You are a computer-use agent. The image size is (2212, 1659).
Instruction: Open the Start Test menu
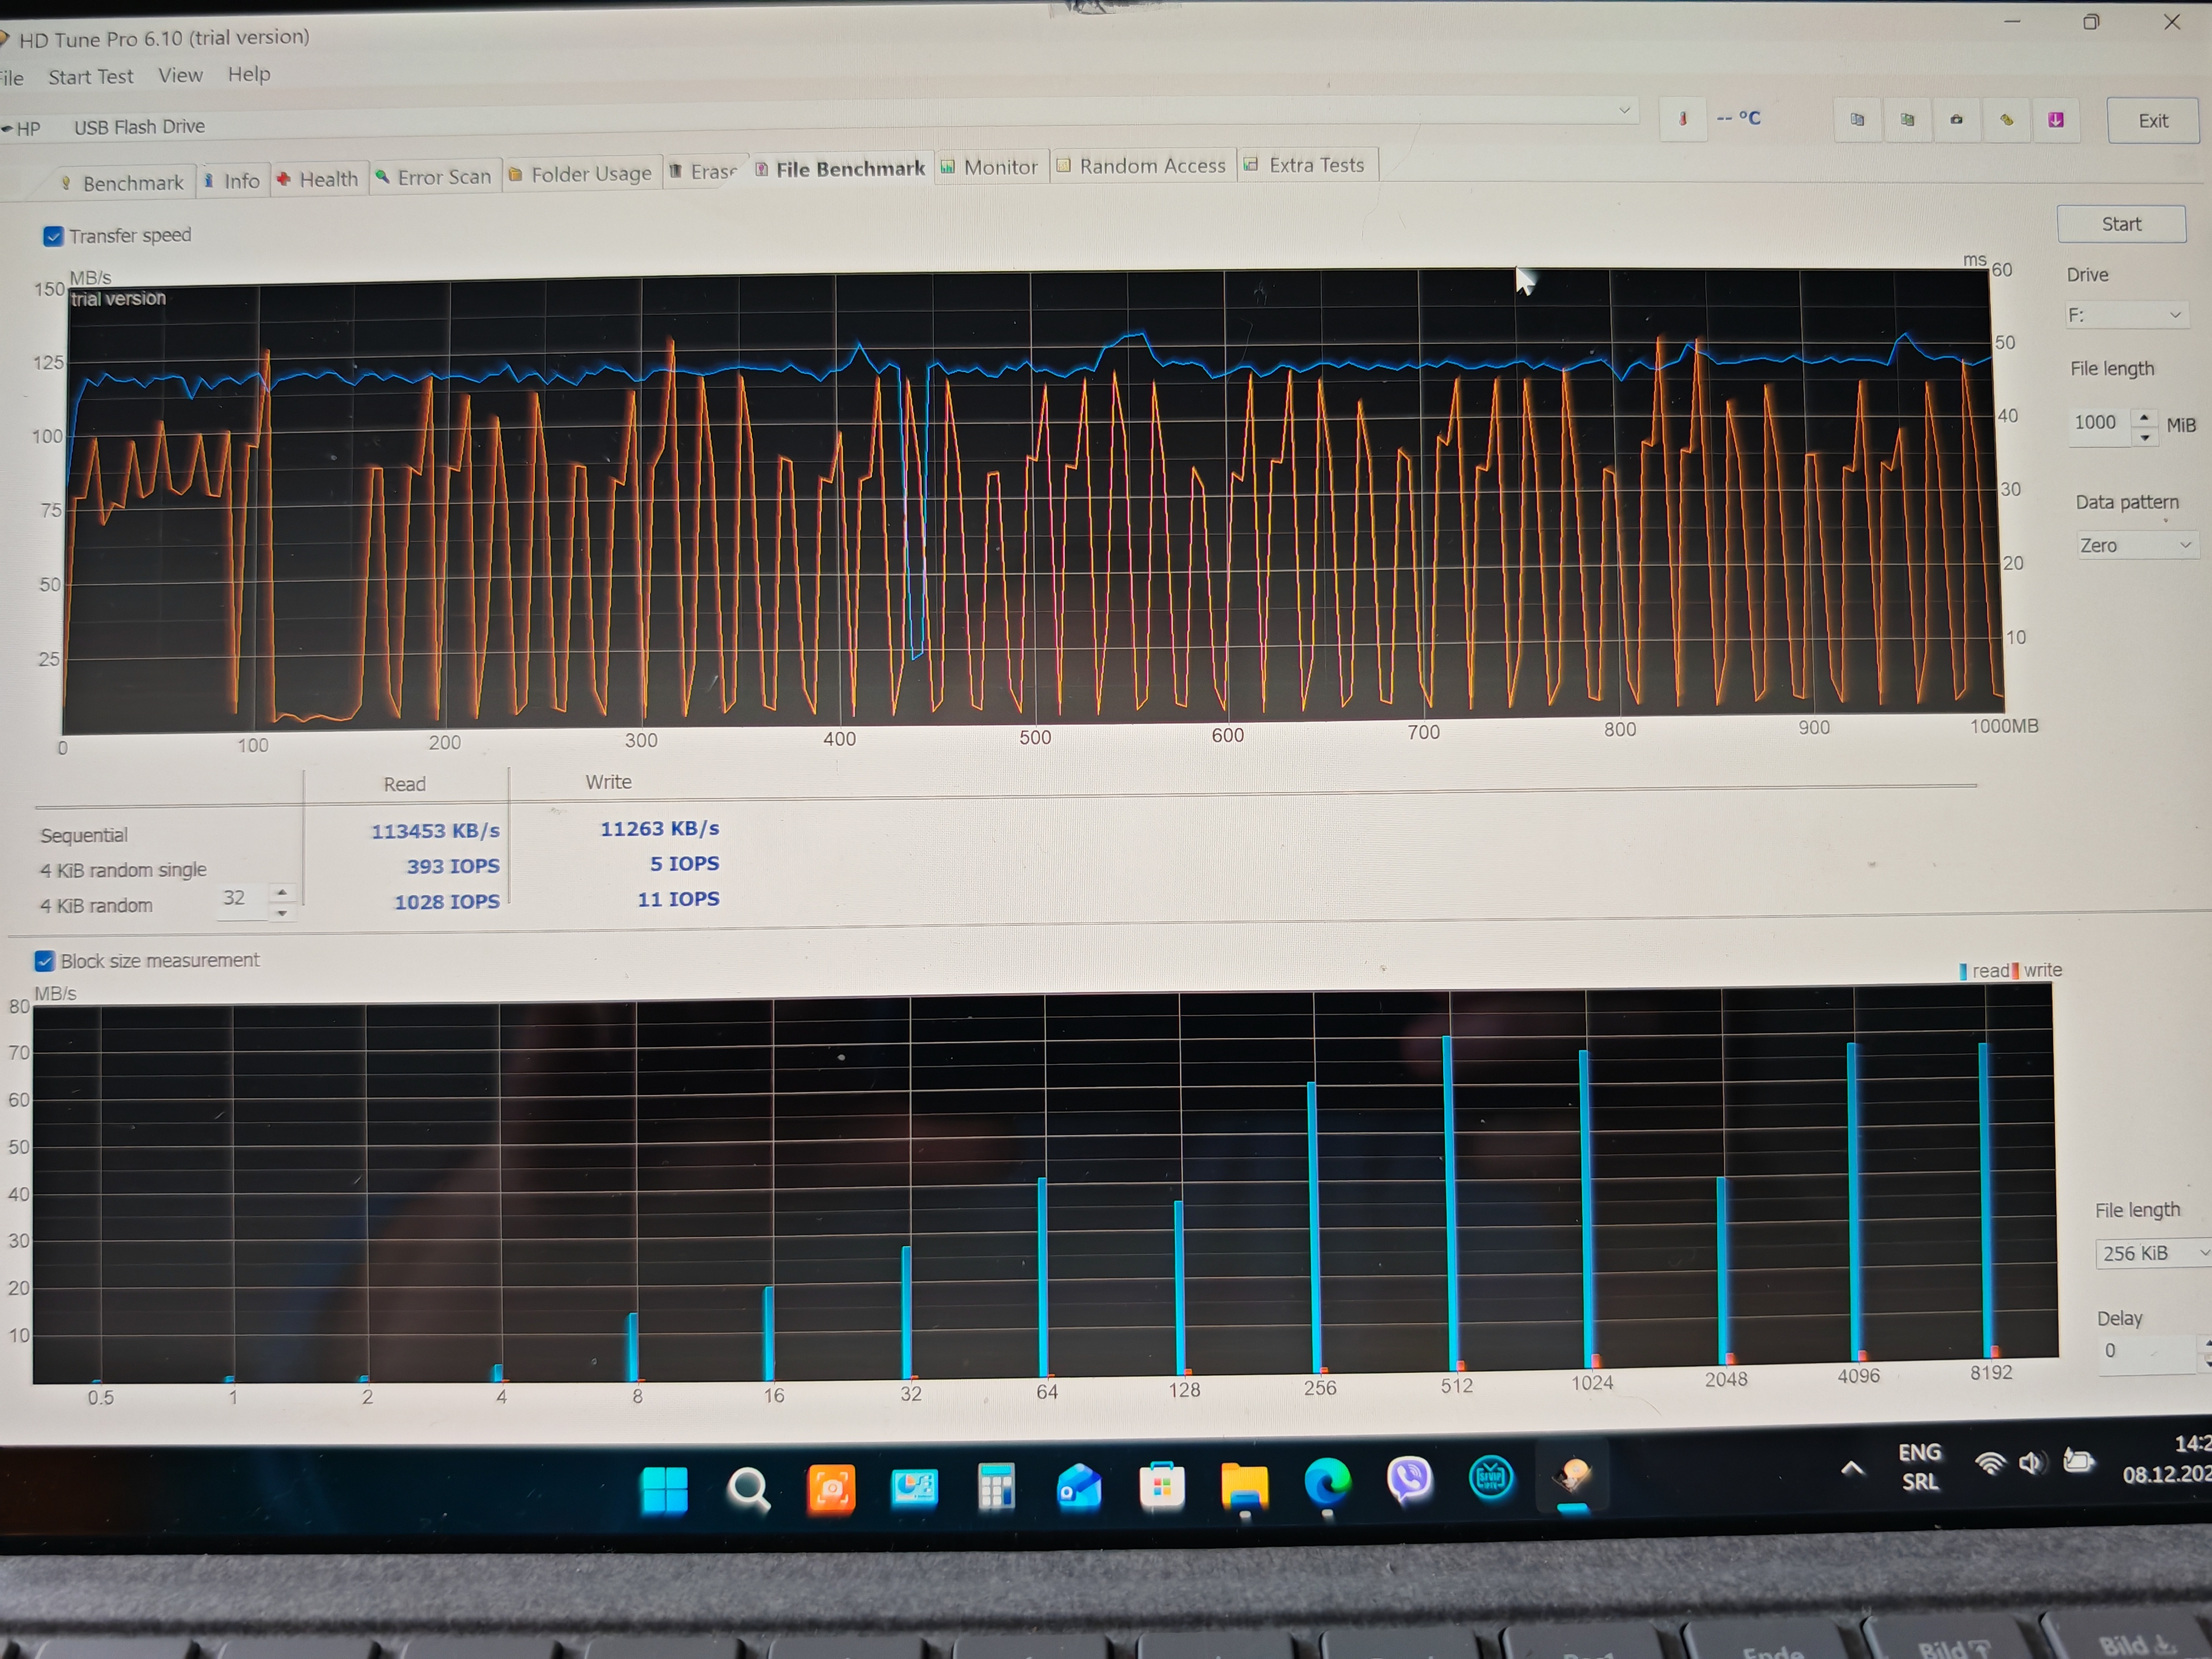pos(90,77)
